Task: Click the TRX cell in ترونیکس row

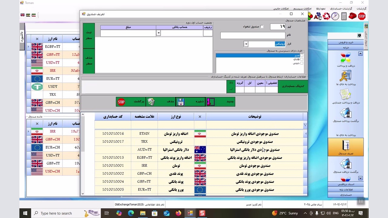Action: point(144,142)
